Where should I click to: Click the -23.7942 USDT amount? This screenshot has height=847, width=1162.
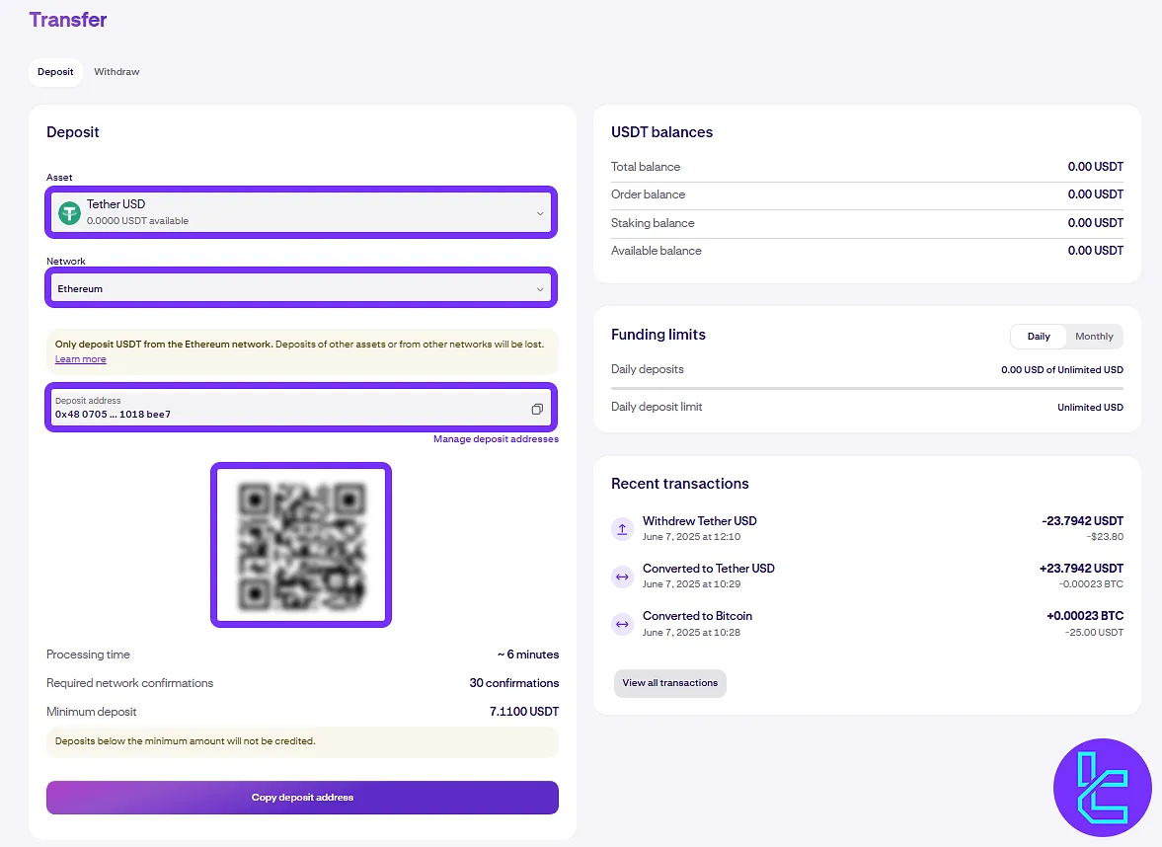[1082, 521]
